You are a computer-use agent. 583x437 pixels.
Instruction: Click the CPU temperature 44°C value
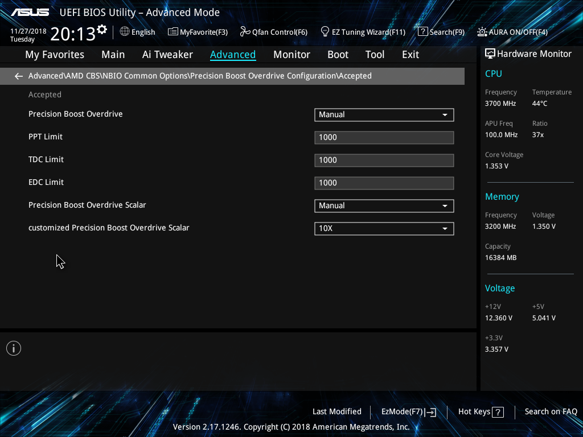tap(540, 104)
